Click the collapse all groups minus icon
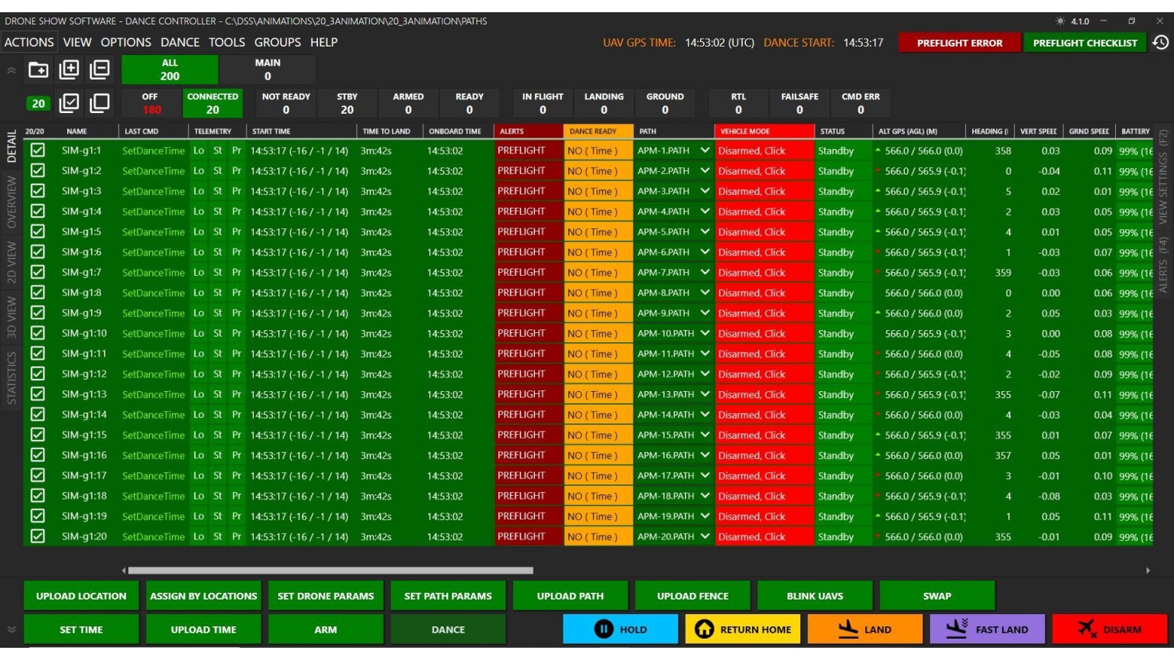 point(99,70)
